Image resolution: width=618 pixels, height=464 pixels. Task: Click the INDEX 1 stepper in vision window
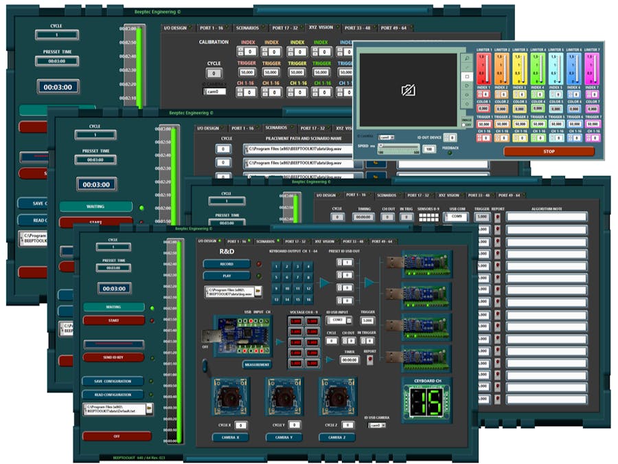(483, 94)
